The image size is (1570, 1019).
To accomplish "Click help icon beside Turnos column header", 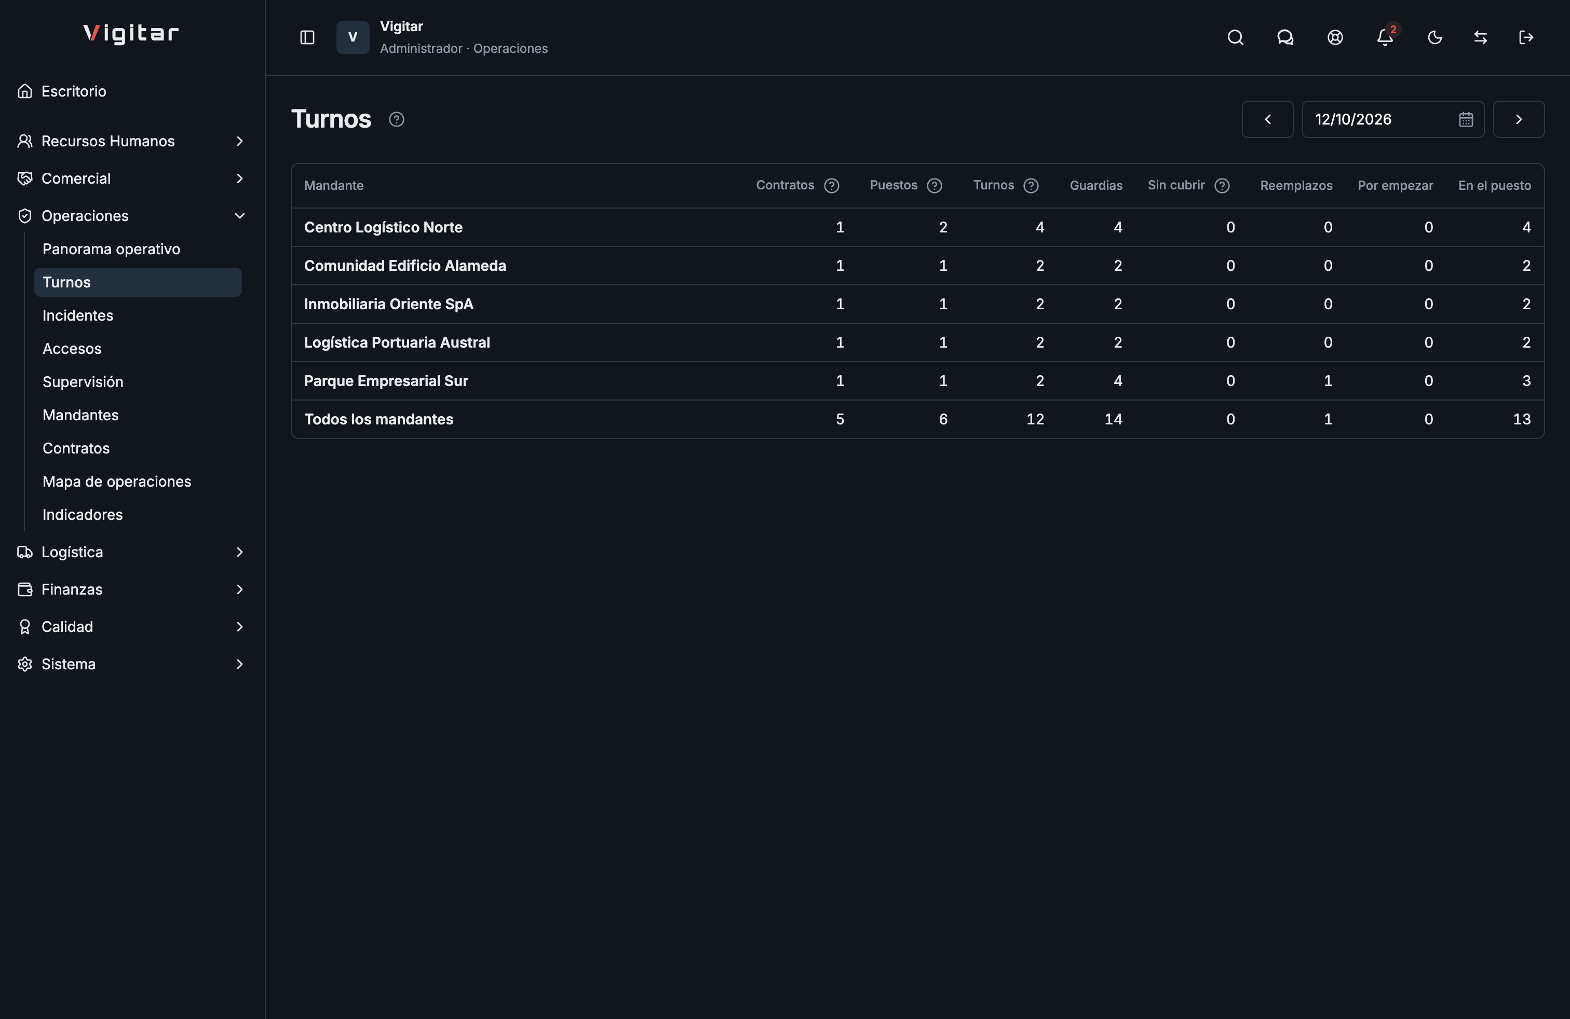I will tap(1031, 186).
